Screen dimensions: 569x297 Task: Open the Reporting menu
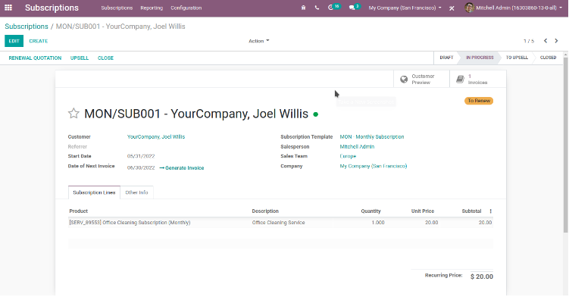pyautogui.click(x=152, y=8)
